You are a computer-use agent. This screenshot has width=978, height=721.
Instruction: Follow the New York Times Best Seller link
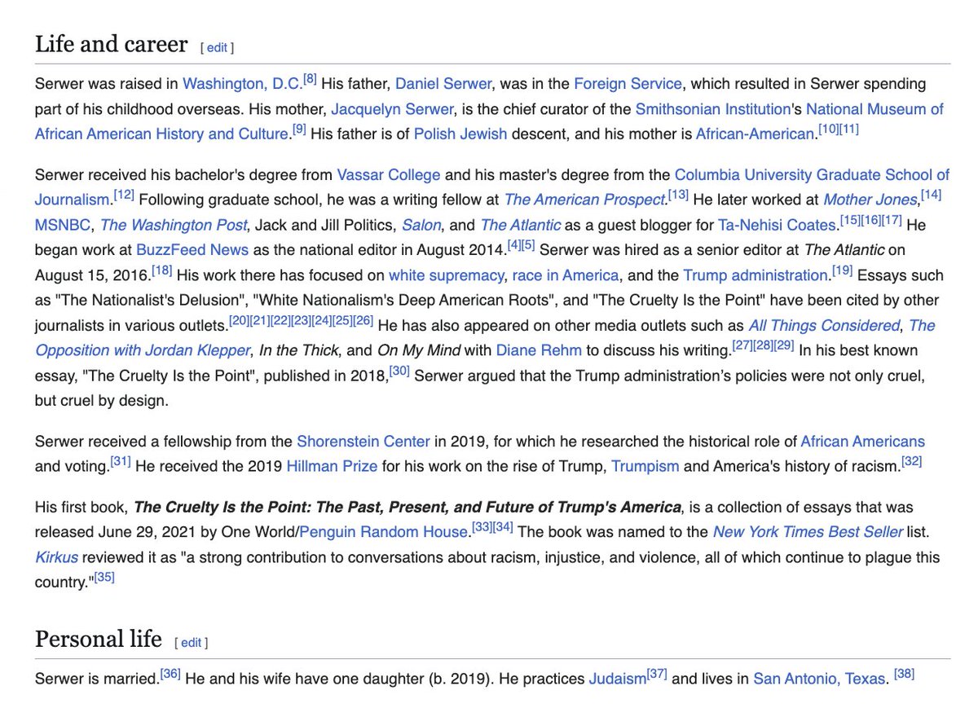[808, 533]
